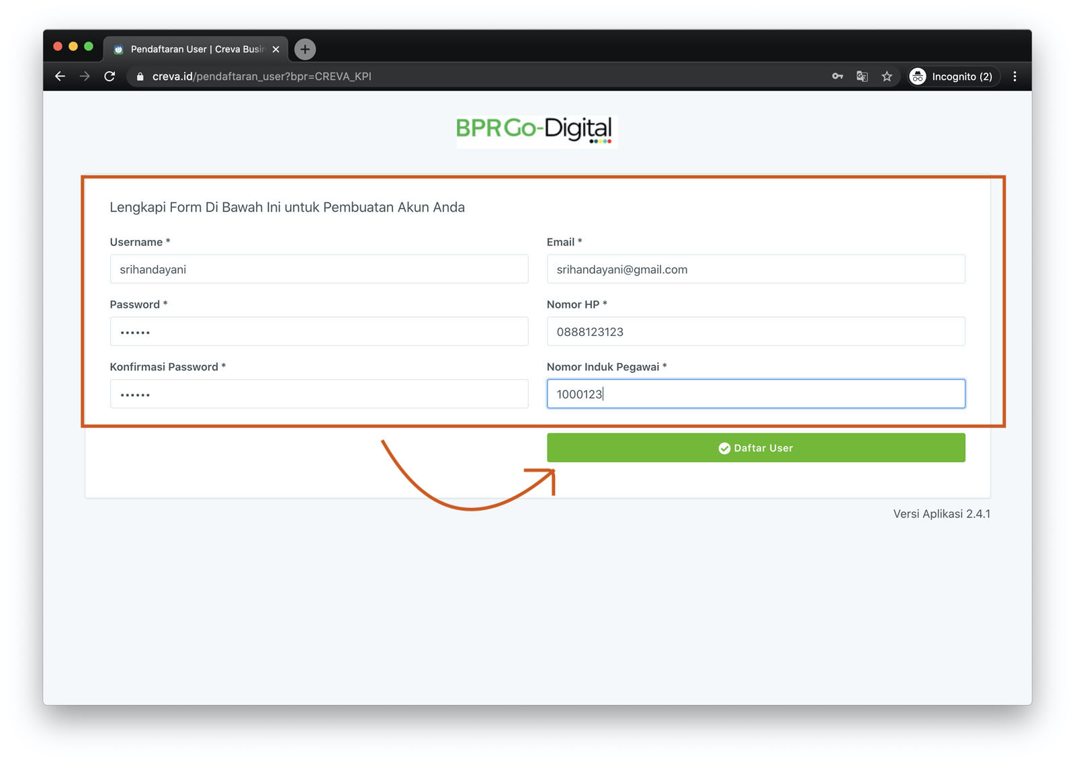Open a new browser tab
Screen dimensions: 1075x762
(x=305, y=49)
